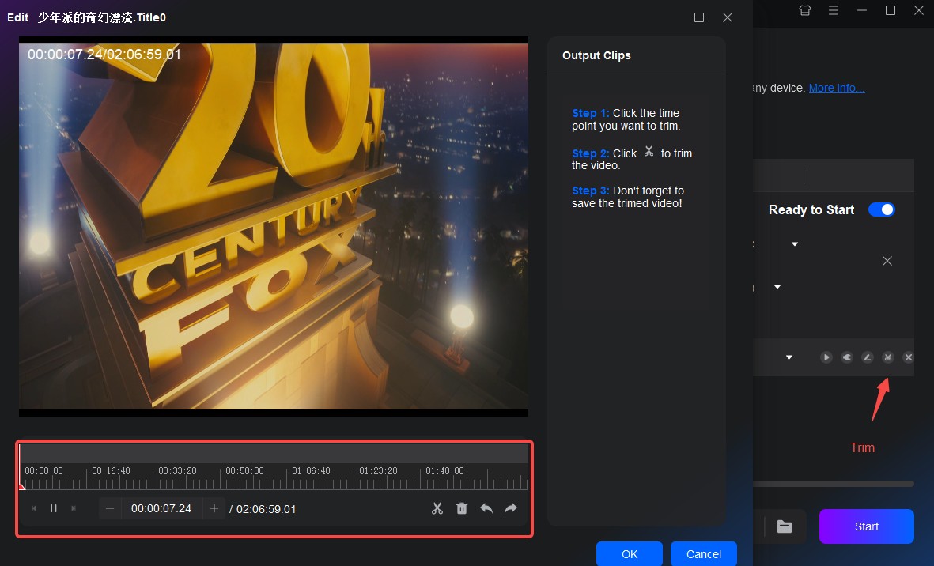
Task: Click the remove X icon on the video row
Action: [908, 357]
